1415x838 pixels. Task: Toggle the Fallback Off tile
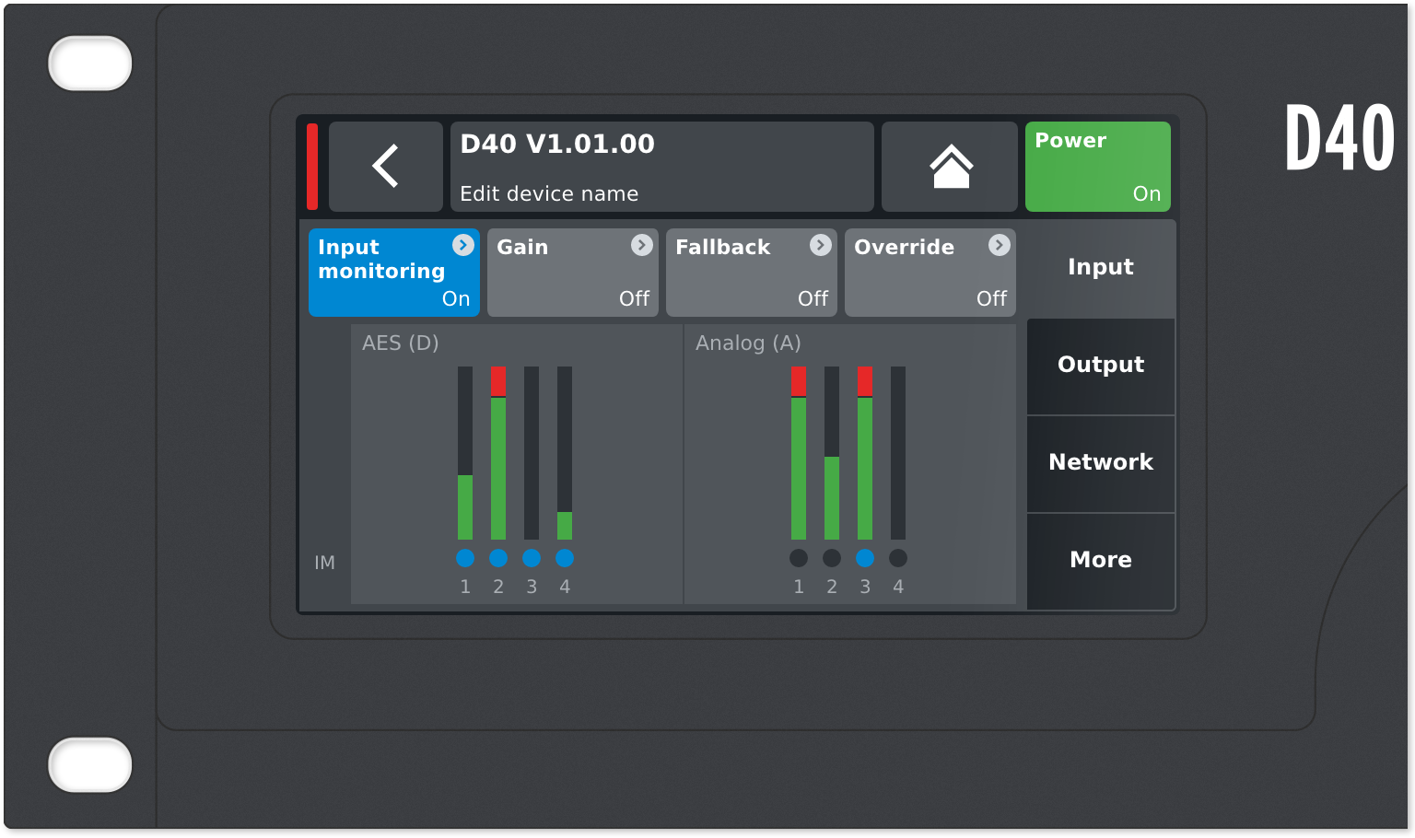pyautogui.click(x=752, y=273)
